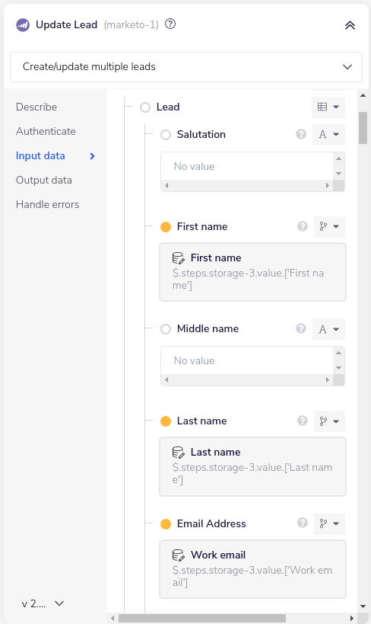Toggle the orange First name indicator
371x624 pixels.
(166, 227)
